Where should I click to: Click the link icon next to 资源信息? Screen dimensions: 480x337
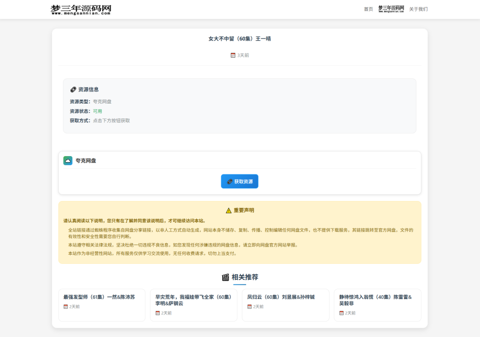(x=73, y=90)
